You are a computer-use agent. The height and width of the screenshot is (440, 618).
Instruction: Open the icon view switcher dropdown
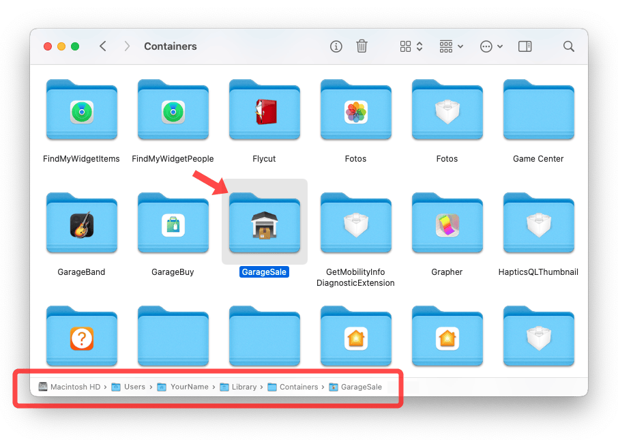pyautogui.click(x=411, y=46)
